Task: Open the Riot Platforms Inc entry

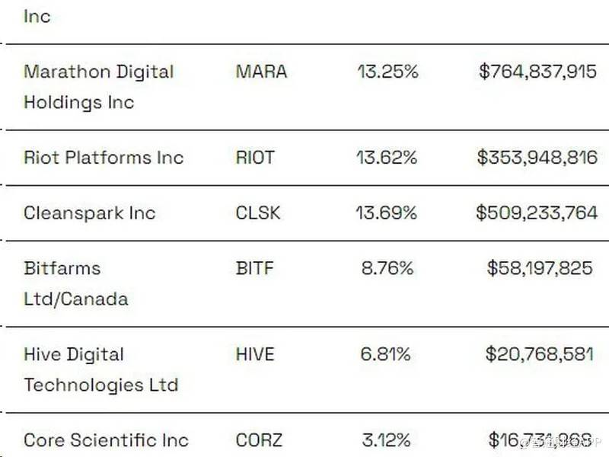Action: click(x=104, y=158)
